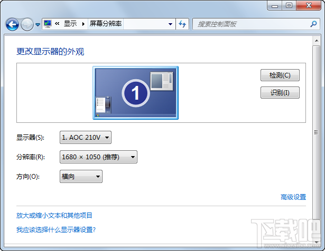The width and height of the screenshot is (325, 251).
Task: Select the 显示 breadcrumb item
Action: pos(70,24)
